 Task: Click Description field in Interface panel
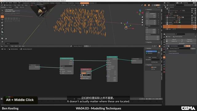pos(155,60)
